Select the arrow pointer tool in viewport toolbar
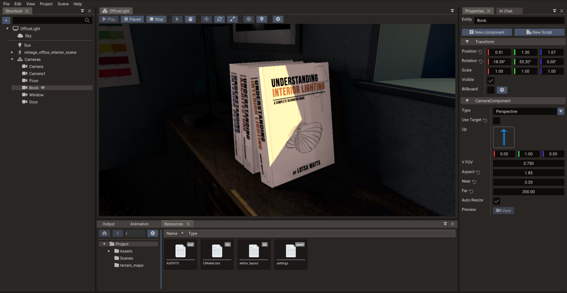 177,19
